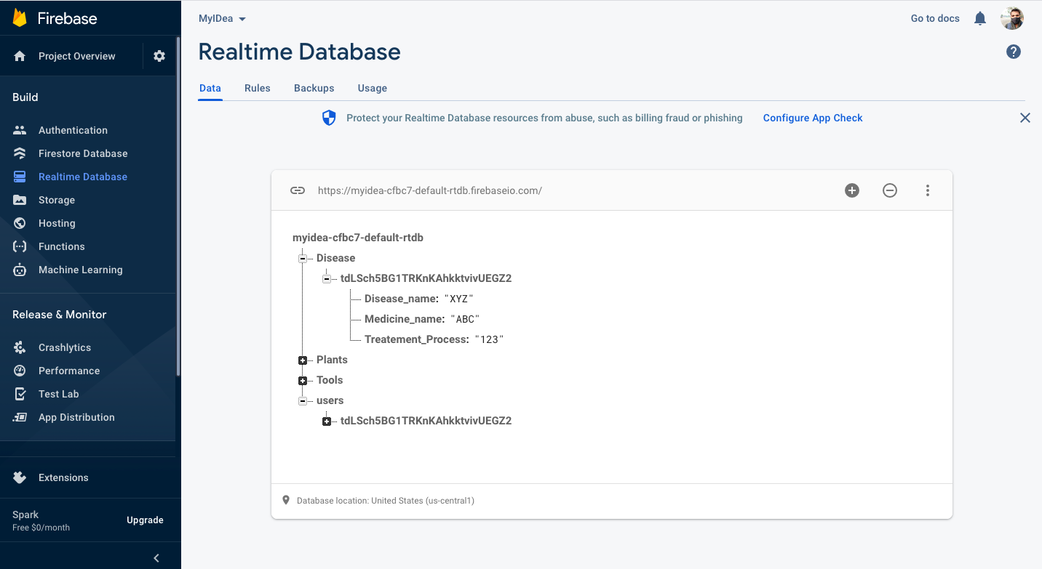The height and width of the screenshot is (569, 1042).
Task: Open Hosting in sidebar
Action: click(57, 223)
